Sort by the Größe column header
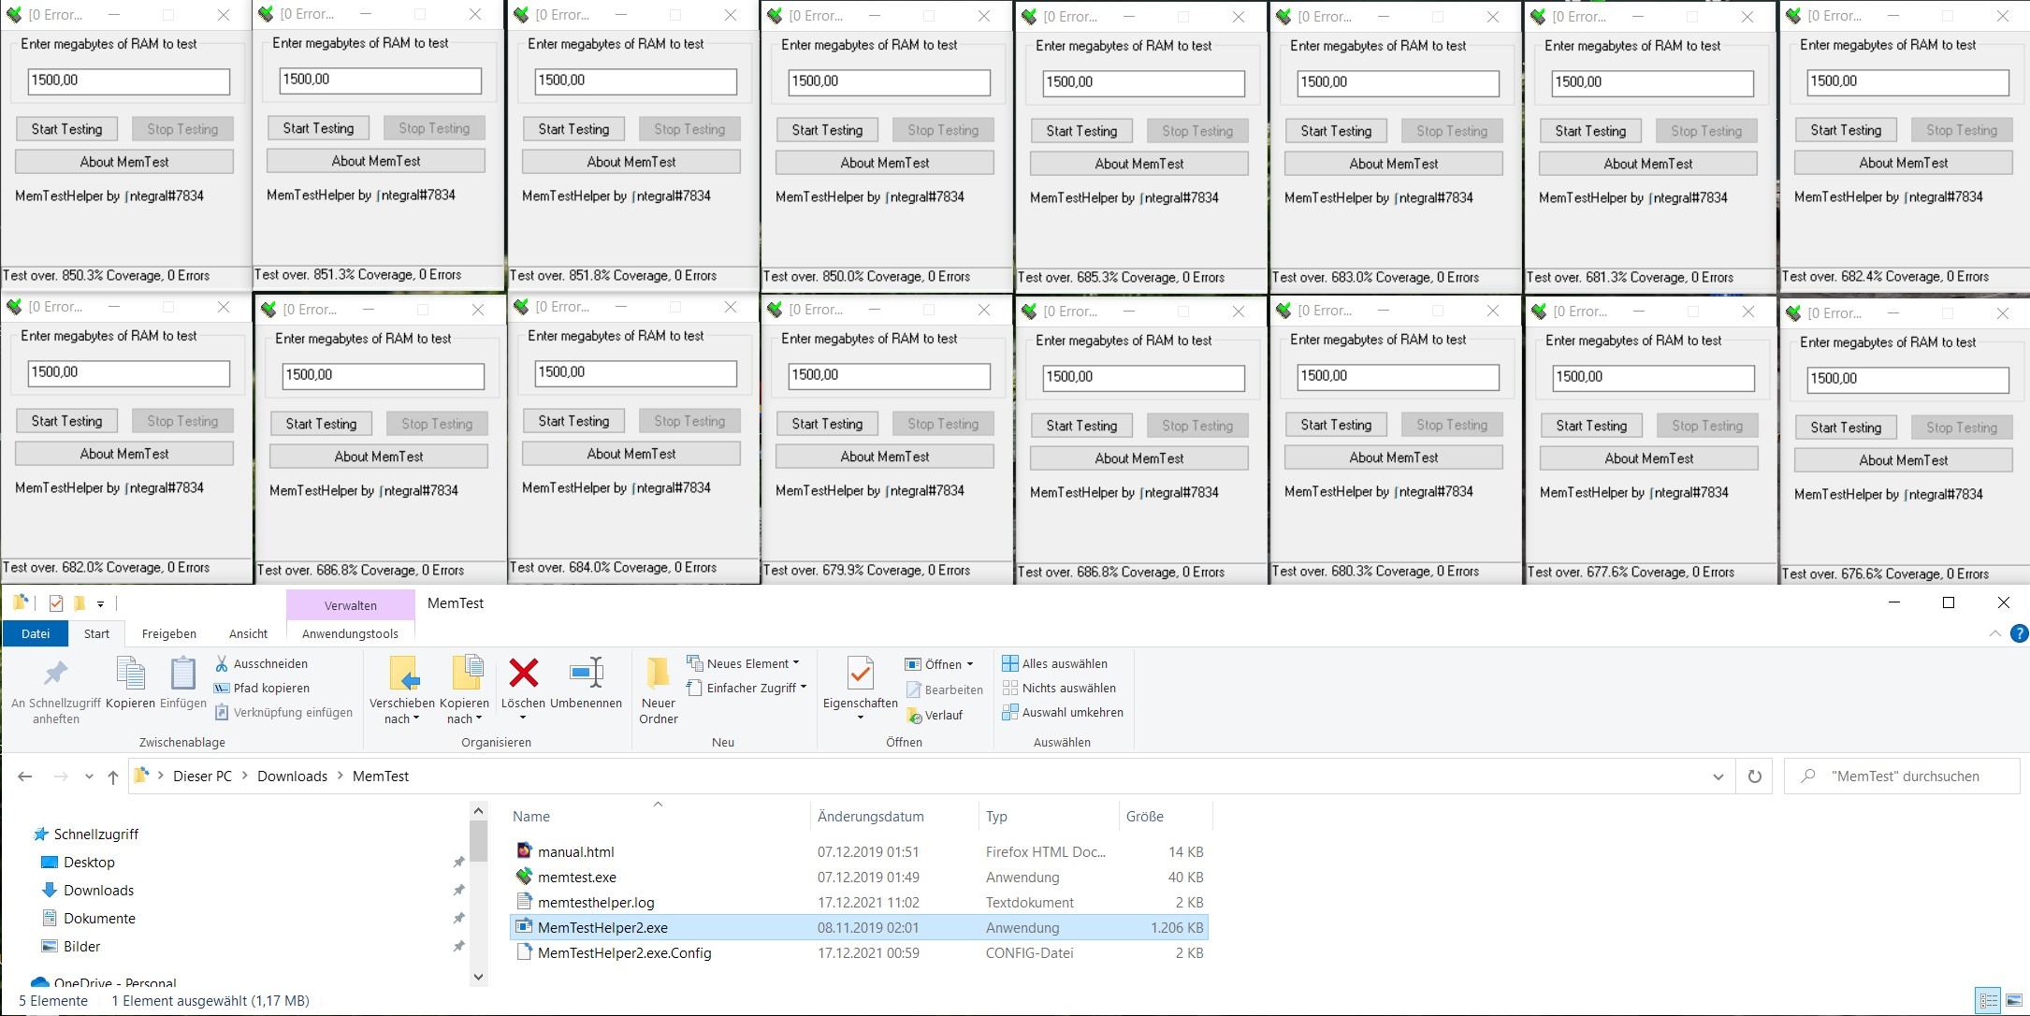Image resolution: width=2030 pixels, height=1016 pixels. coord(1144,817)
